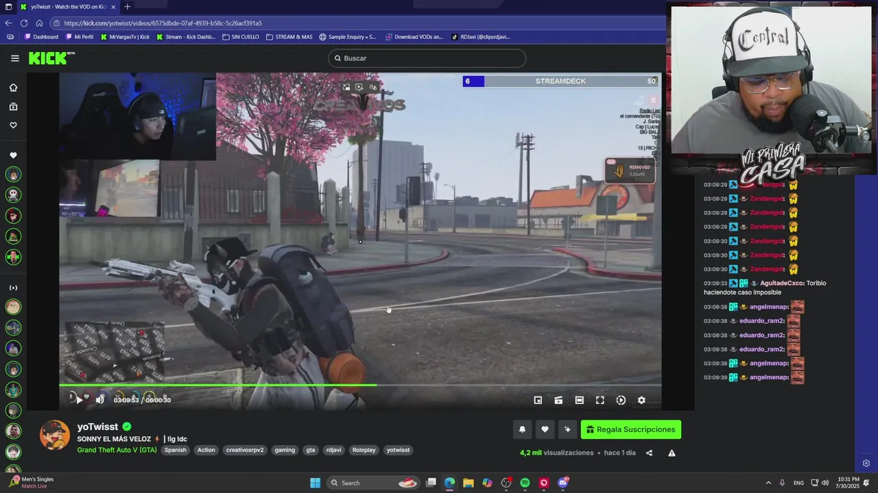
Task: Select the yotwisst tag
Action: [x=398, y=450]
